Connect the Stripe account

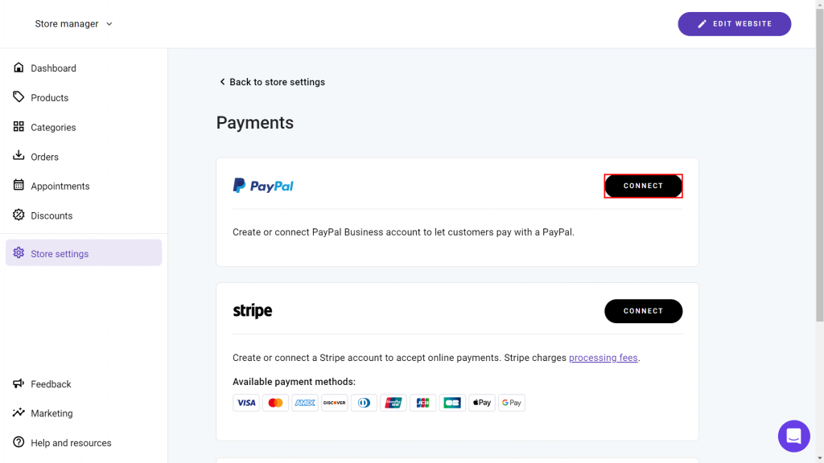point(643,311)
